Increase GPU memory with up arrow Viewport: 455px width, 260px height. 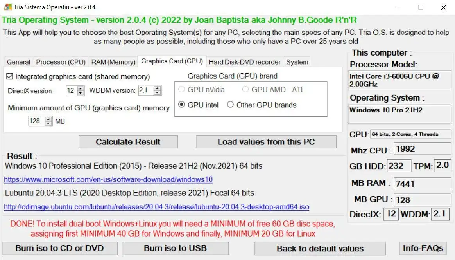(48, 119)
